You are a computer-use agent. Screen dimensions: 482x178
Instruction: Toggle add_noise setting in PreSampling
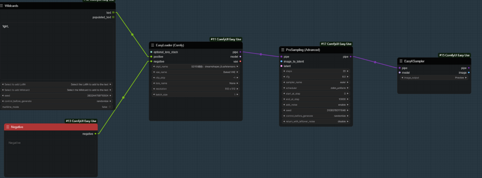[315, 104]
